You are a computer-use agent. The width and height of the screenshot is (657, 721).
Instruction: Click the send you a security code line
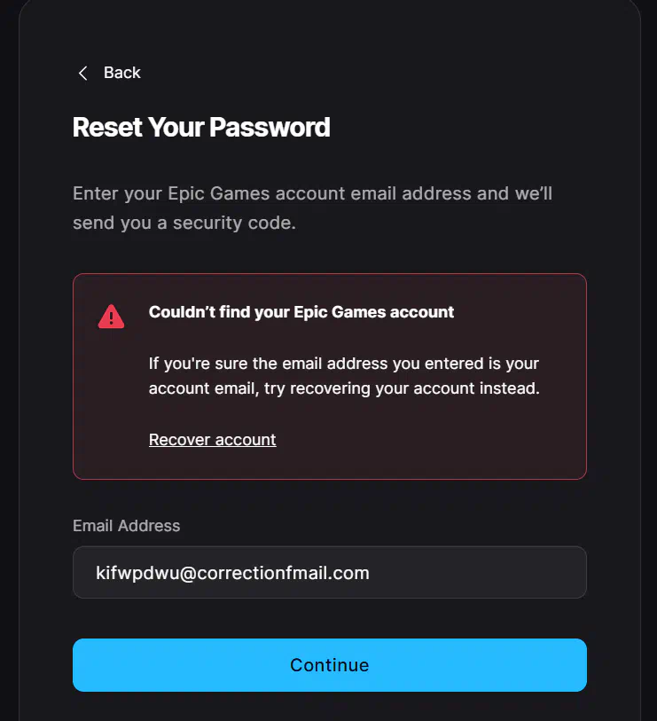point(184,223)
